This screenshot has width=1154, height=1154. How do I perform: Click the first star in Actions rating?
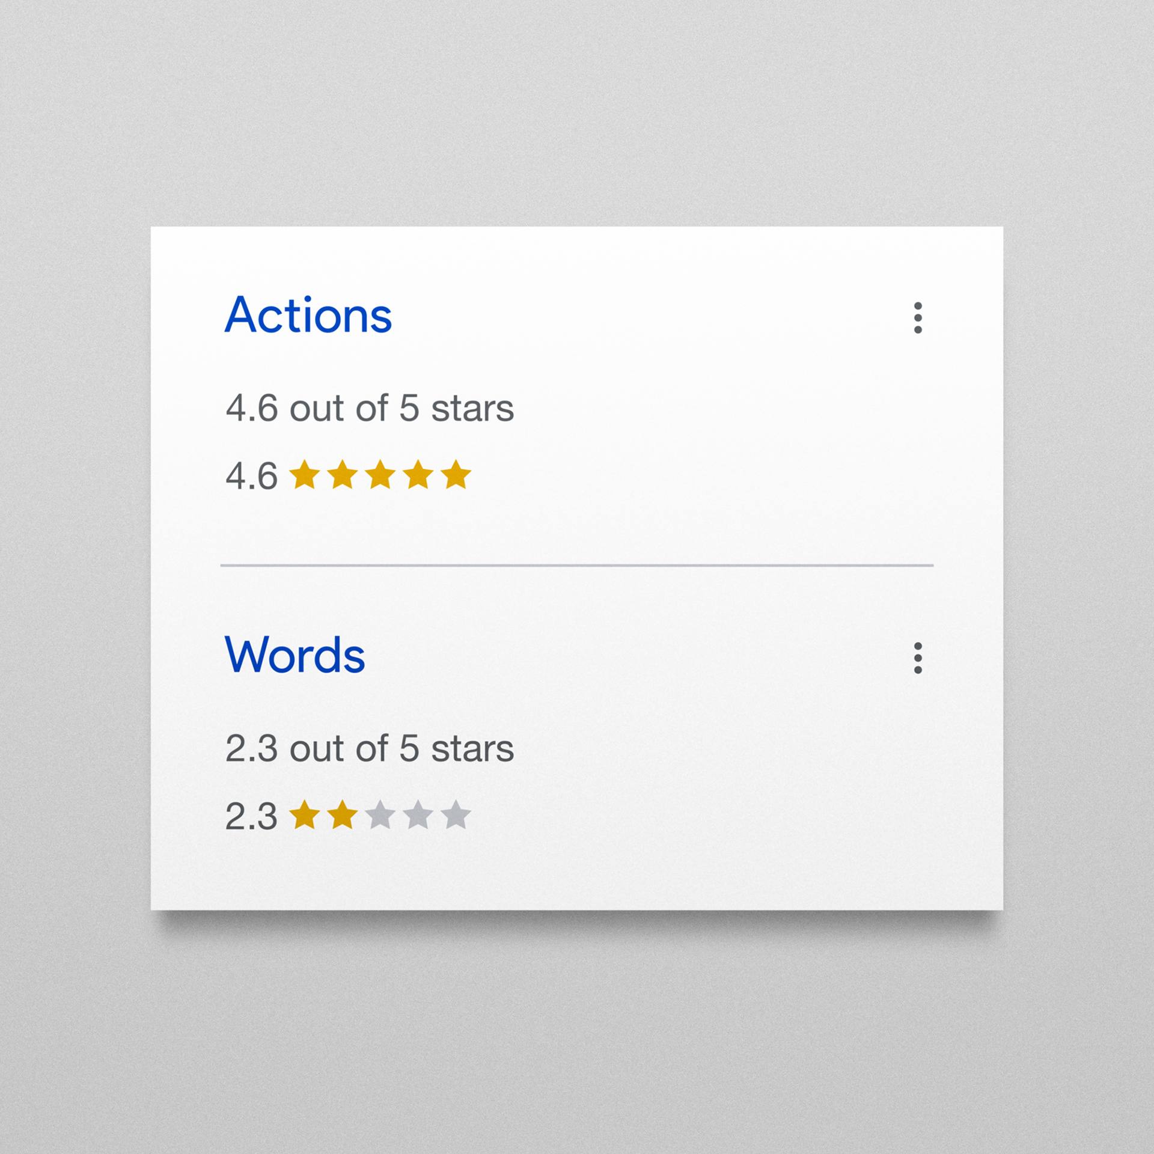305,475
